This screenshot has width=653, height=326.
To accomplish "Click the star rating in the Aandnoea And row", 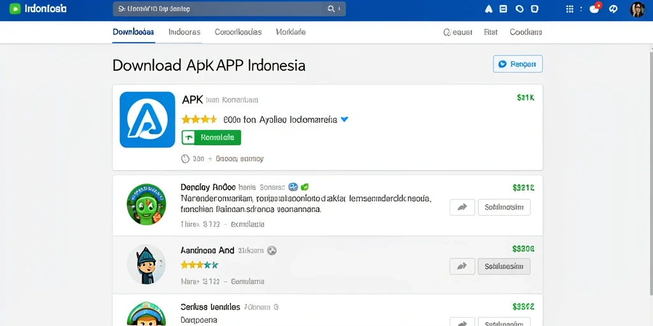I will 200,265.
